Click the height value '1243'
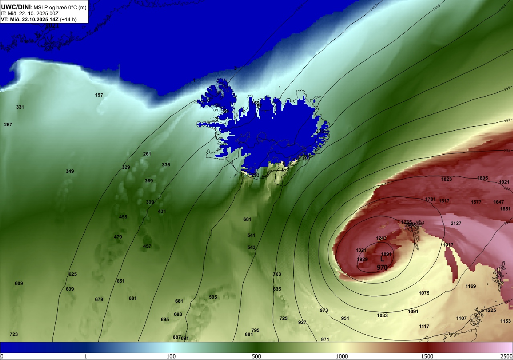Screen dimensions: 513x360 point(381,238)
